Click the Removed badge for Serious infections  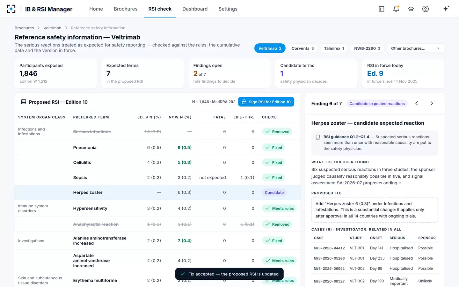tap(277, 132)
